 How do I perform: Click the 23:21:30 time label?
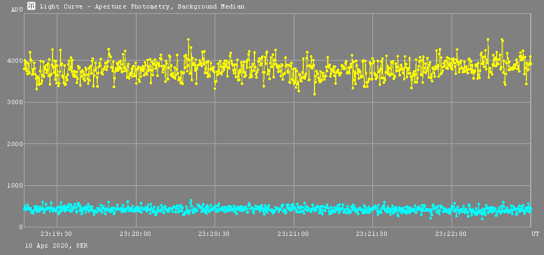tap(372, 234)
